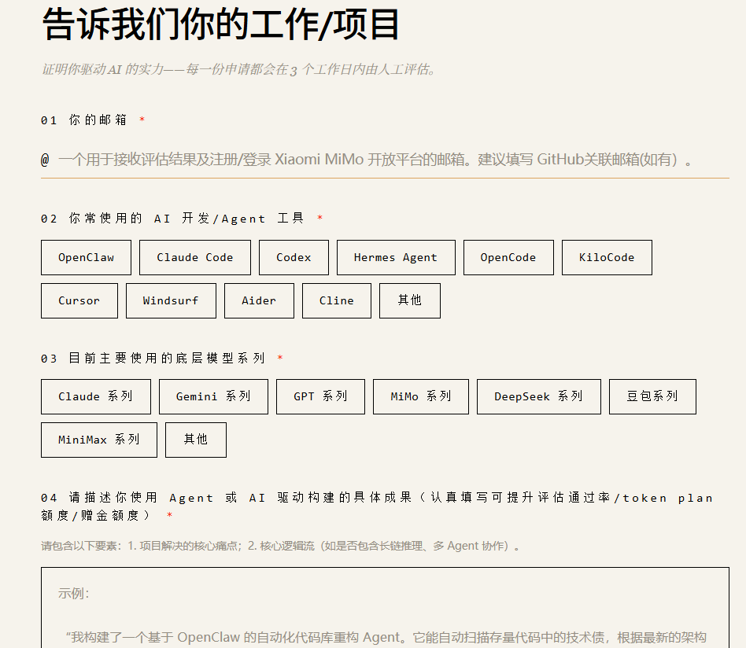Click the subtitle about 3 个工作日内 evaluation

[x=238, y=70]
